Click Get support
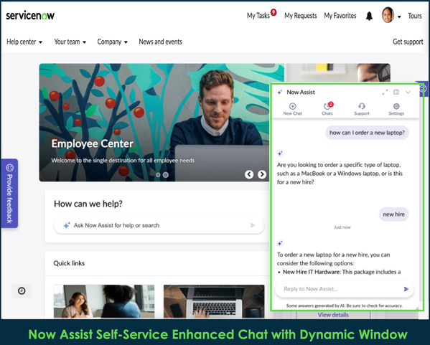The width and height of the screenshot is (430, 345). (408, 42)
